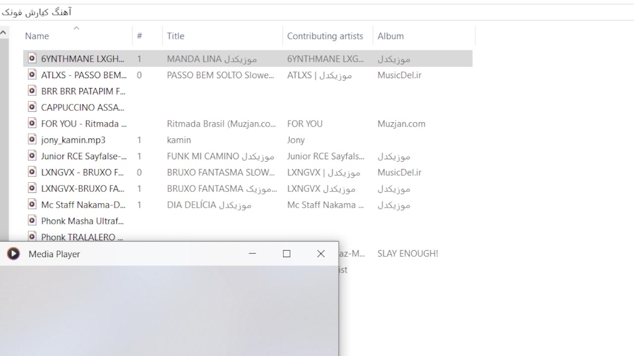Select file name BRR BRR PATAPIM F...
This screenshot has height=356, width=634.
(83, 91)
